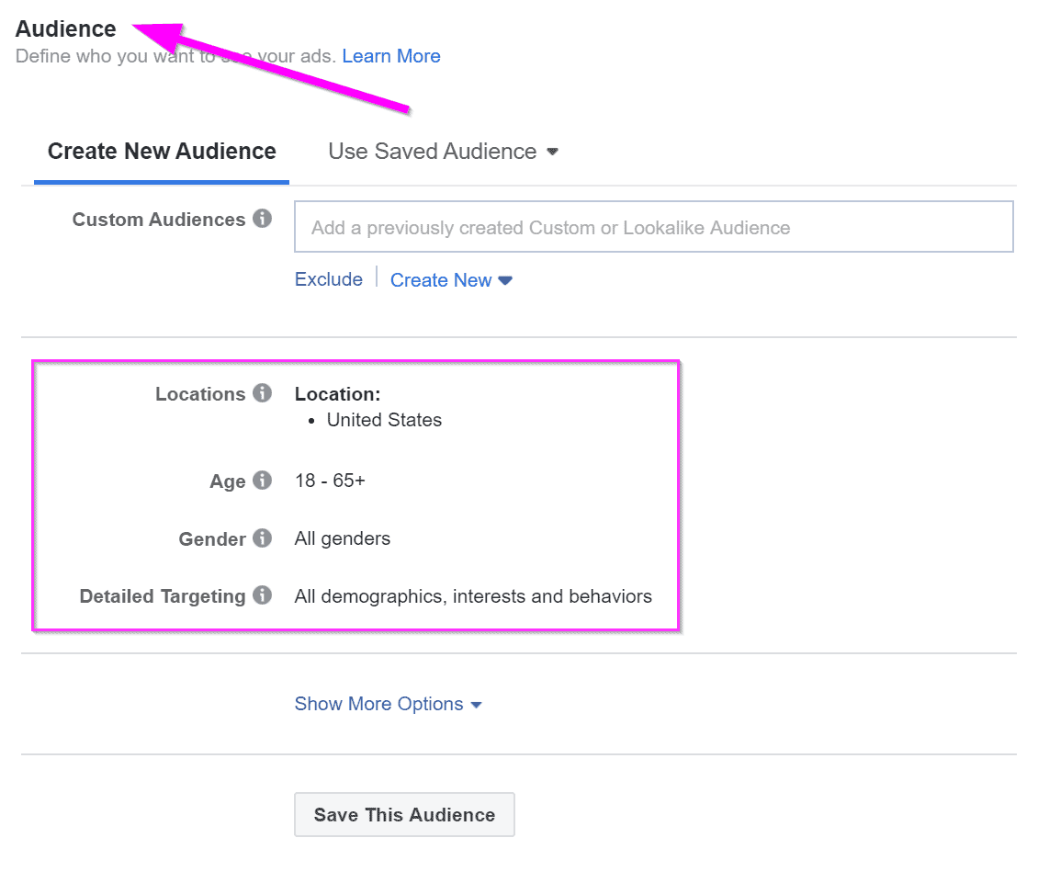This screenshot has height=883, width=1038.
Task: Select the 18 - 65+ age range
Action: (x=330, y=480)
